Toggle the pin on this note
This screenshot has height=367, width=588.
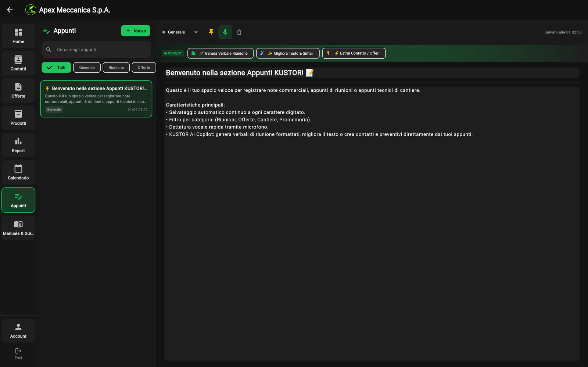(211, 32)
